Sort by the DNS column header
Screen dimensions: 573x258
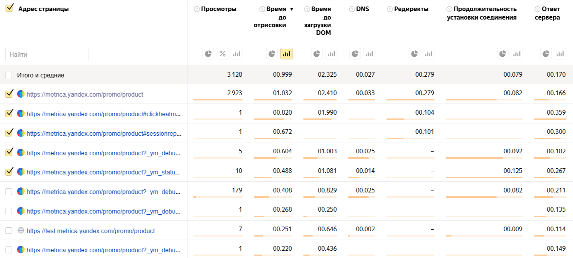[362, 9]
